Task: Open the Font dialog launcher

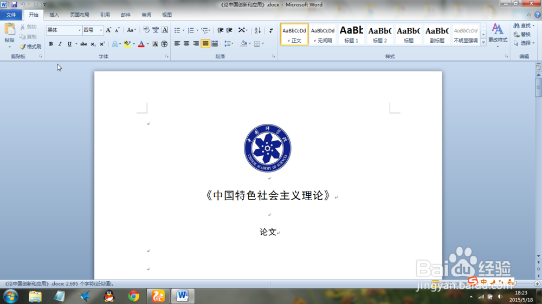Action: pos(167,56)
